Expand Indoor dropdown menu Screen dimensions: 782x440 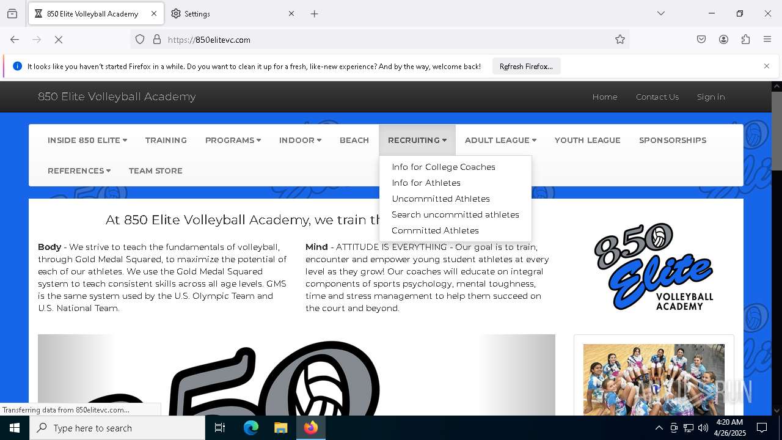pyautogui.click(x=300, y=140)
